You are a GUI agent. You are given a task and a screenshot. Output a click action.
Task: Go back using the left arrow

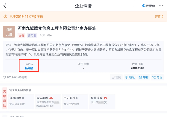[5, 6]
